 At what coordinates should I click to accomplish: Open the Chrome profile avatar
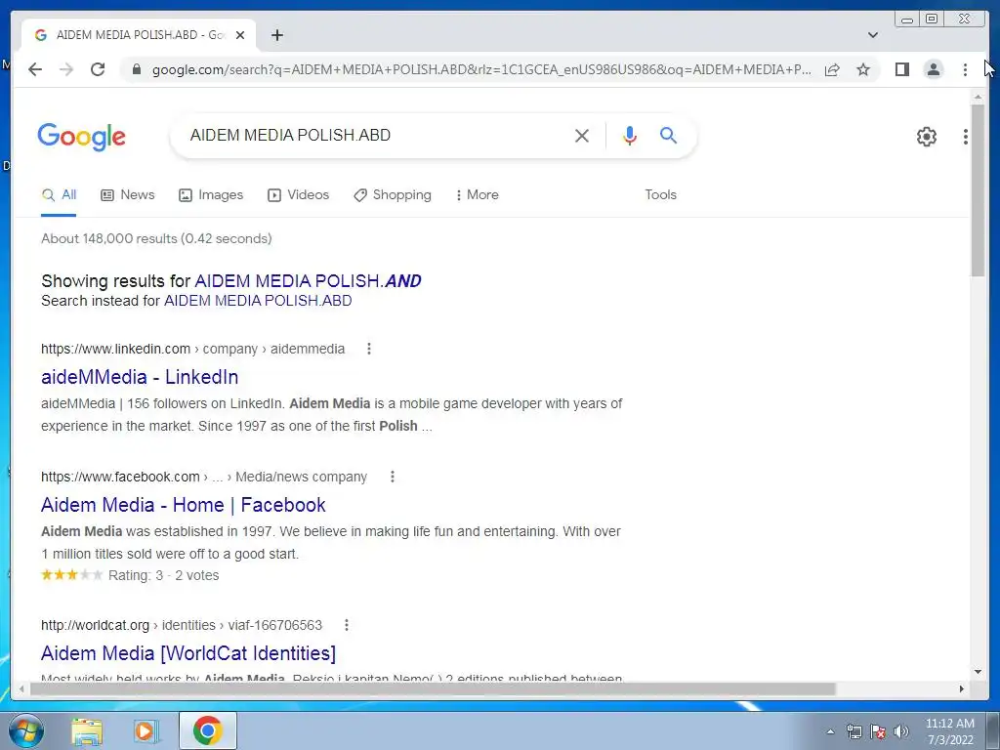tap(933, 69)
